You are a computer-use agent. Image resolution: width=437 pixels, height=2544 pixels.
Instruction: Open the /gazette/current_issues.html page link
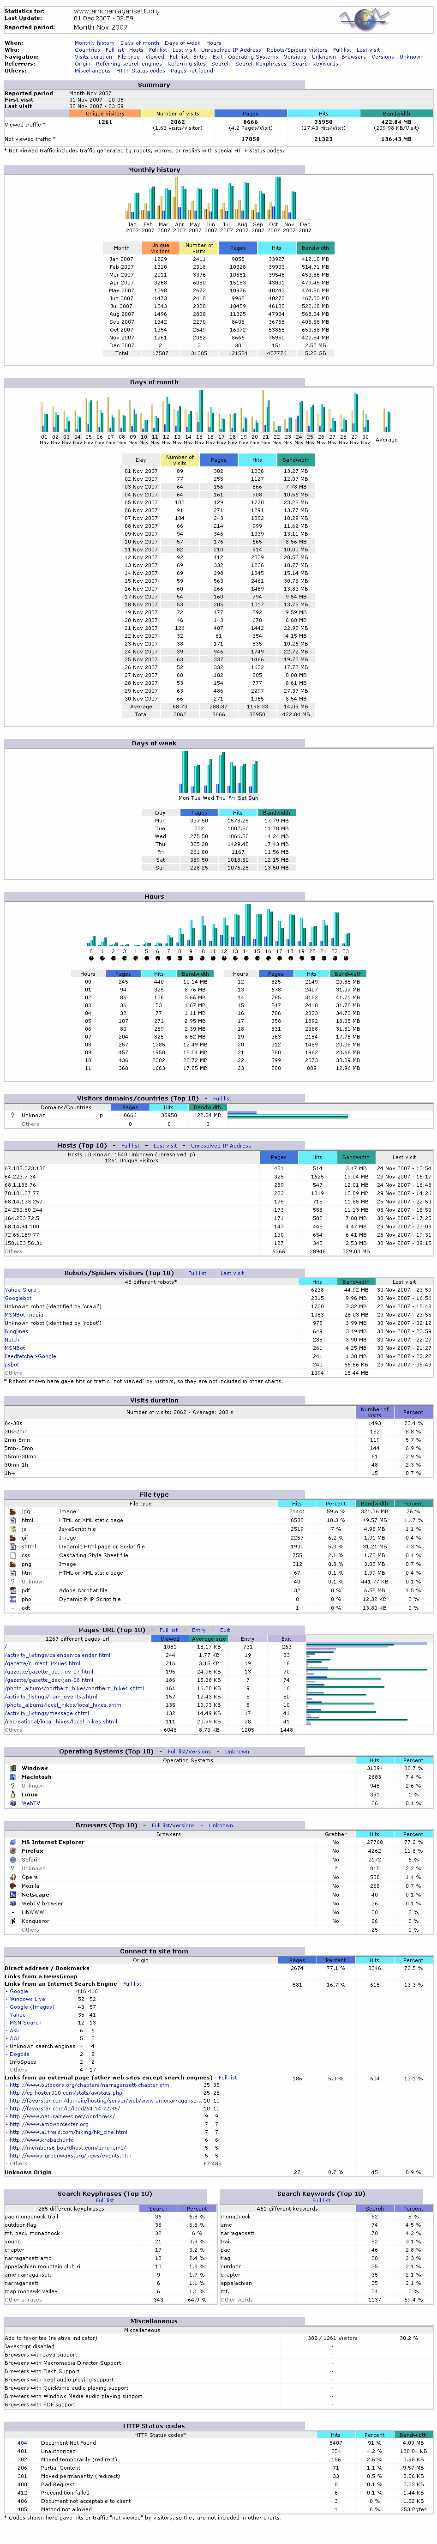tap(42, 1663)
